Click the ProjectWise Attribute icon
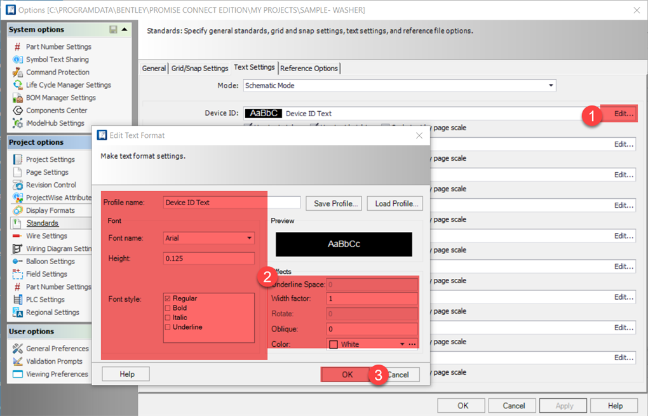 click(17, 198)
